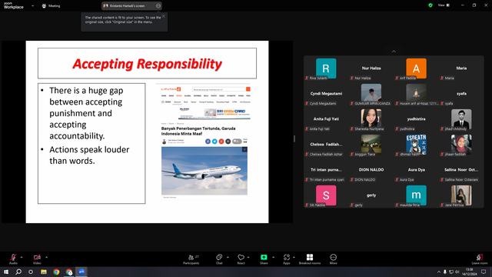The height and width of the screenshot is (277, 492).
Task: Unmute the Audio microphone icon
Action: [13, 258]
